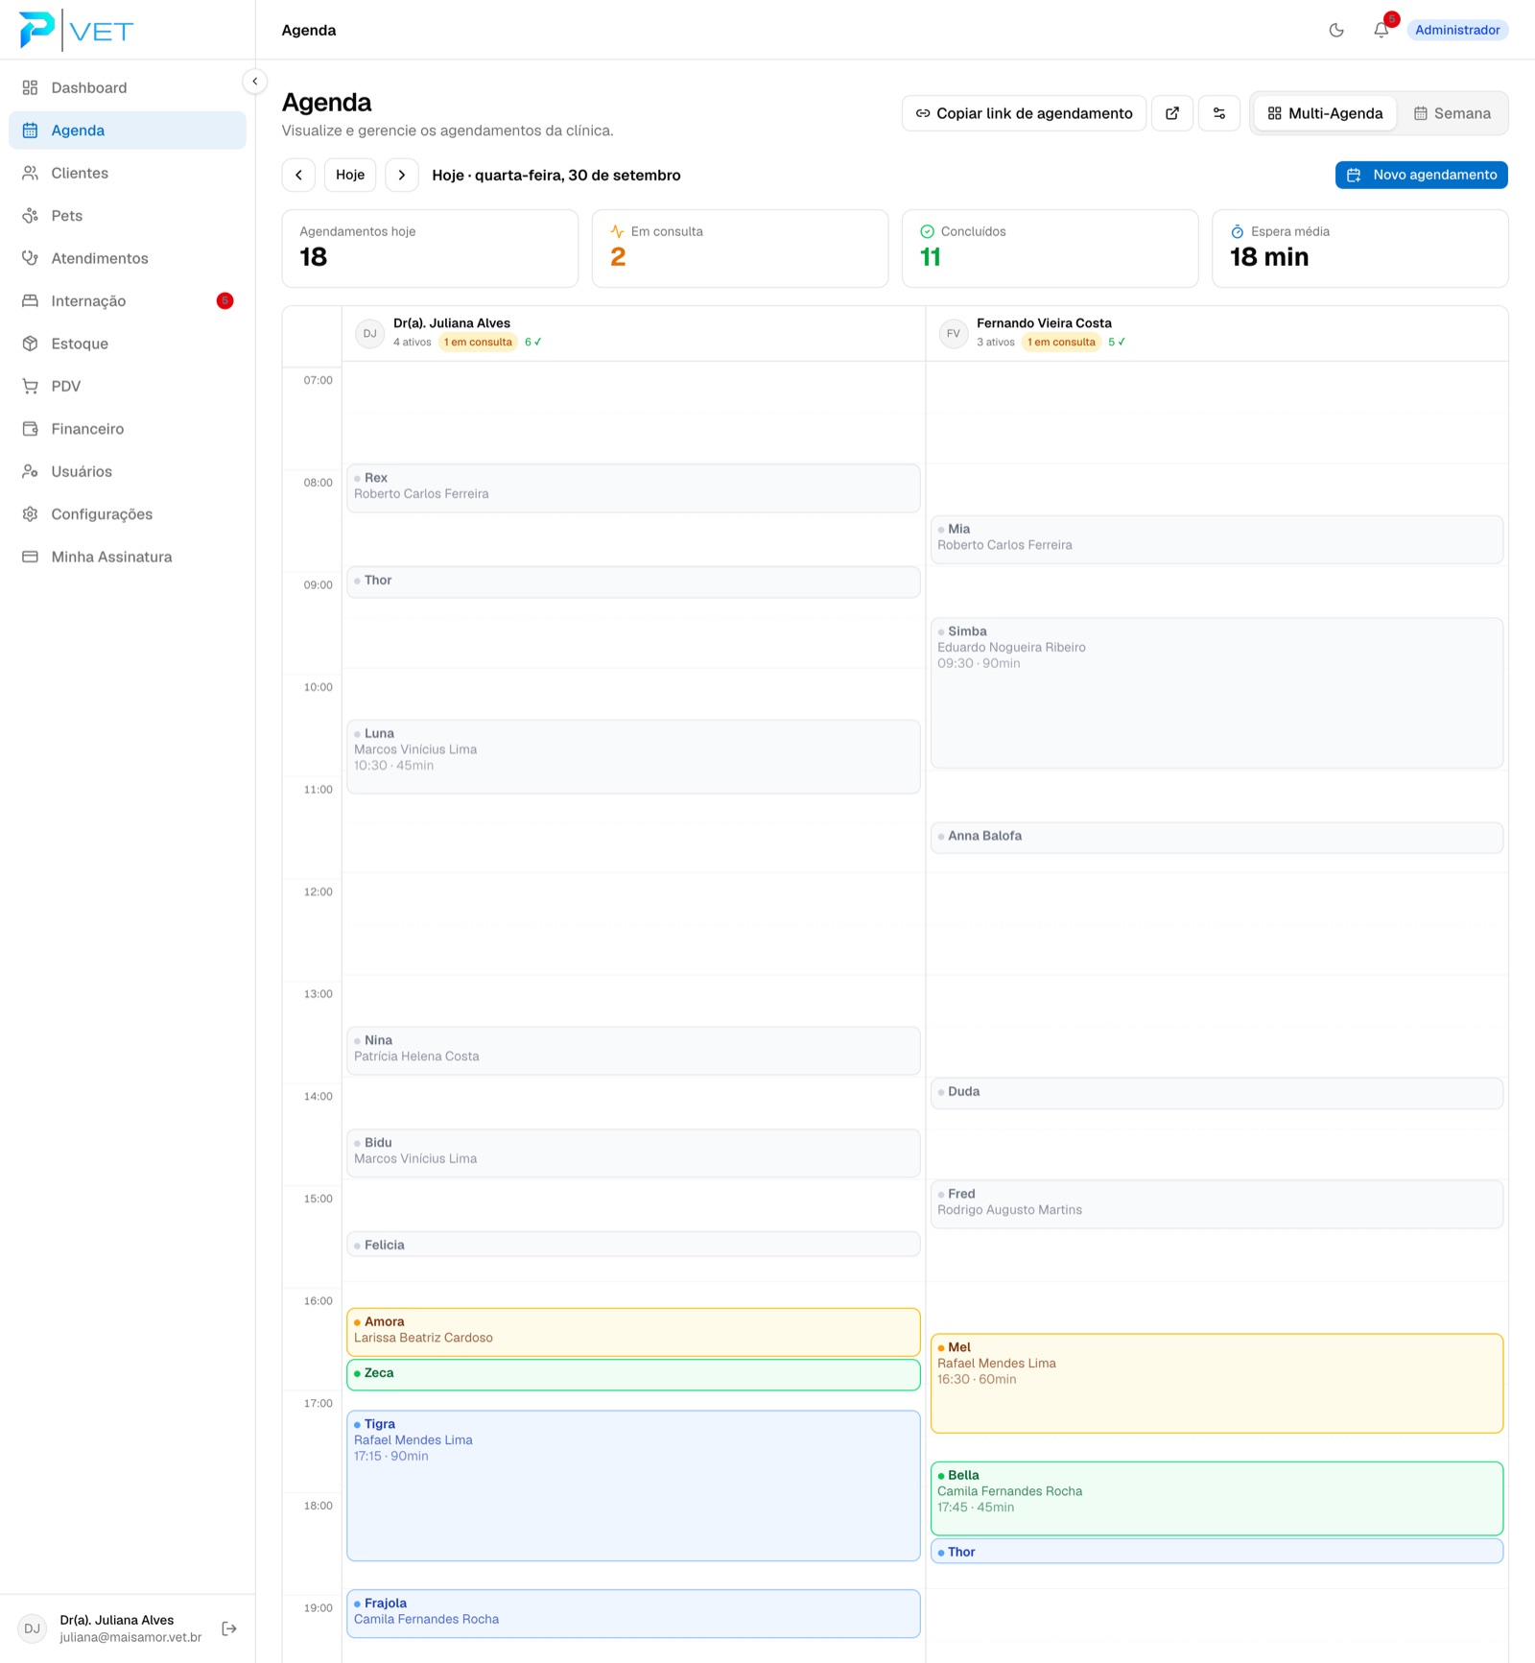Viewport: 1535px width, 1663px height.
Task: Open Rex appointment of Roberto Carlos Ferreira
Action: pyautogui.click(x=633, y=487)
